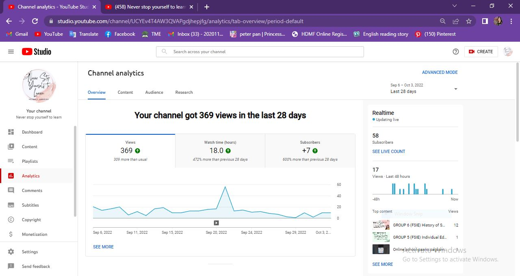Select the Watch time (hours) metric card
Image resolution: width=520 pixels, height=276 pixels.
point(220,151)
